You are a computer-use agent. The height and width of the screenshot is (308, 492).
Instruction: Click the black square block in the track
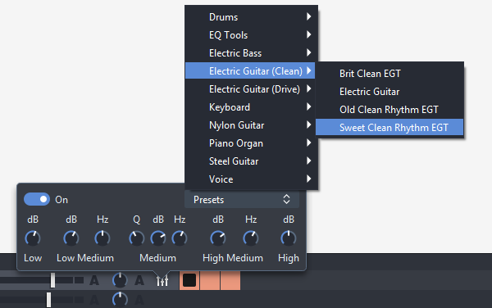(189, 280)
